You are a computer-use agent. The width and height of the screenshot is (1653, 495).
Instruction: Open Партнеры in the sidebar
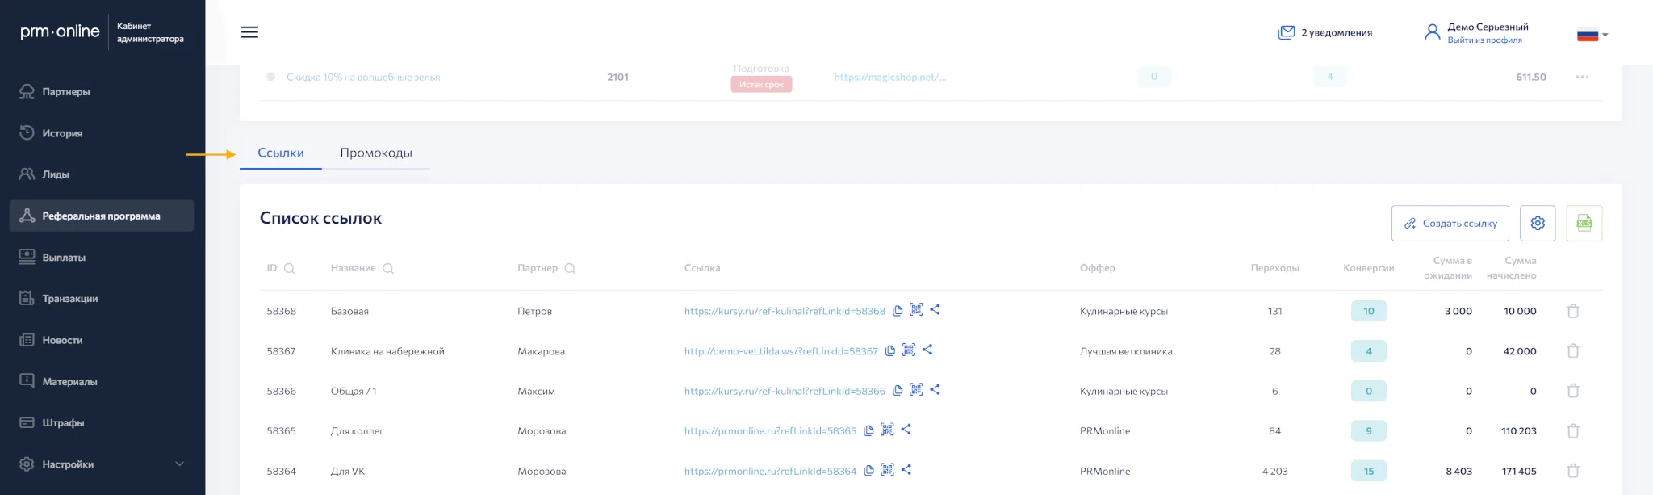pyautogui.click(x=102, y=91)
